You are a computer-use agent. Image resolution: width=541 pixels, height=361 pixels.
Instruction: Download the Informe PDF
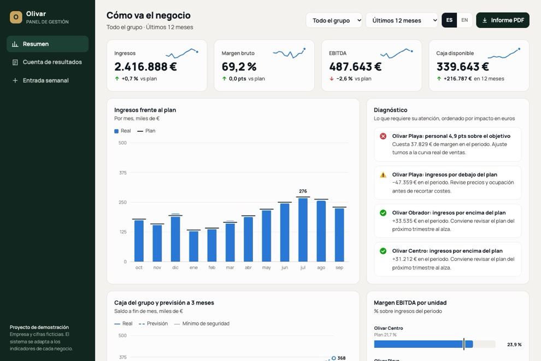(x=503, y=20)
